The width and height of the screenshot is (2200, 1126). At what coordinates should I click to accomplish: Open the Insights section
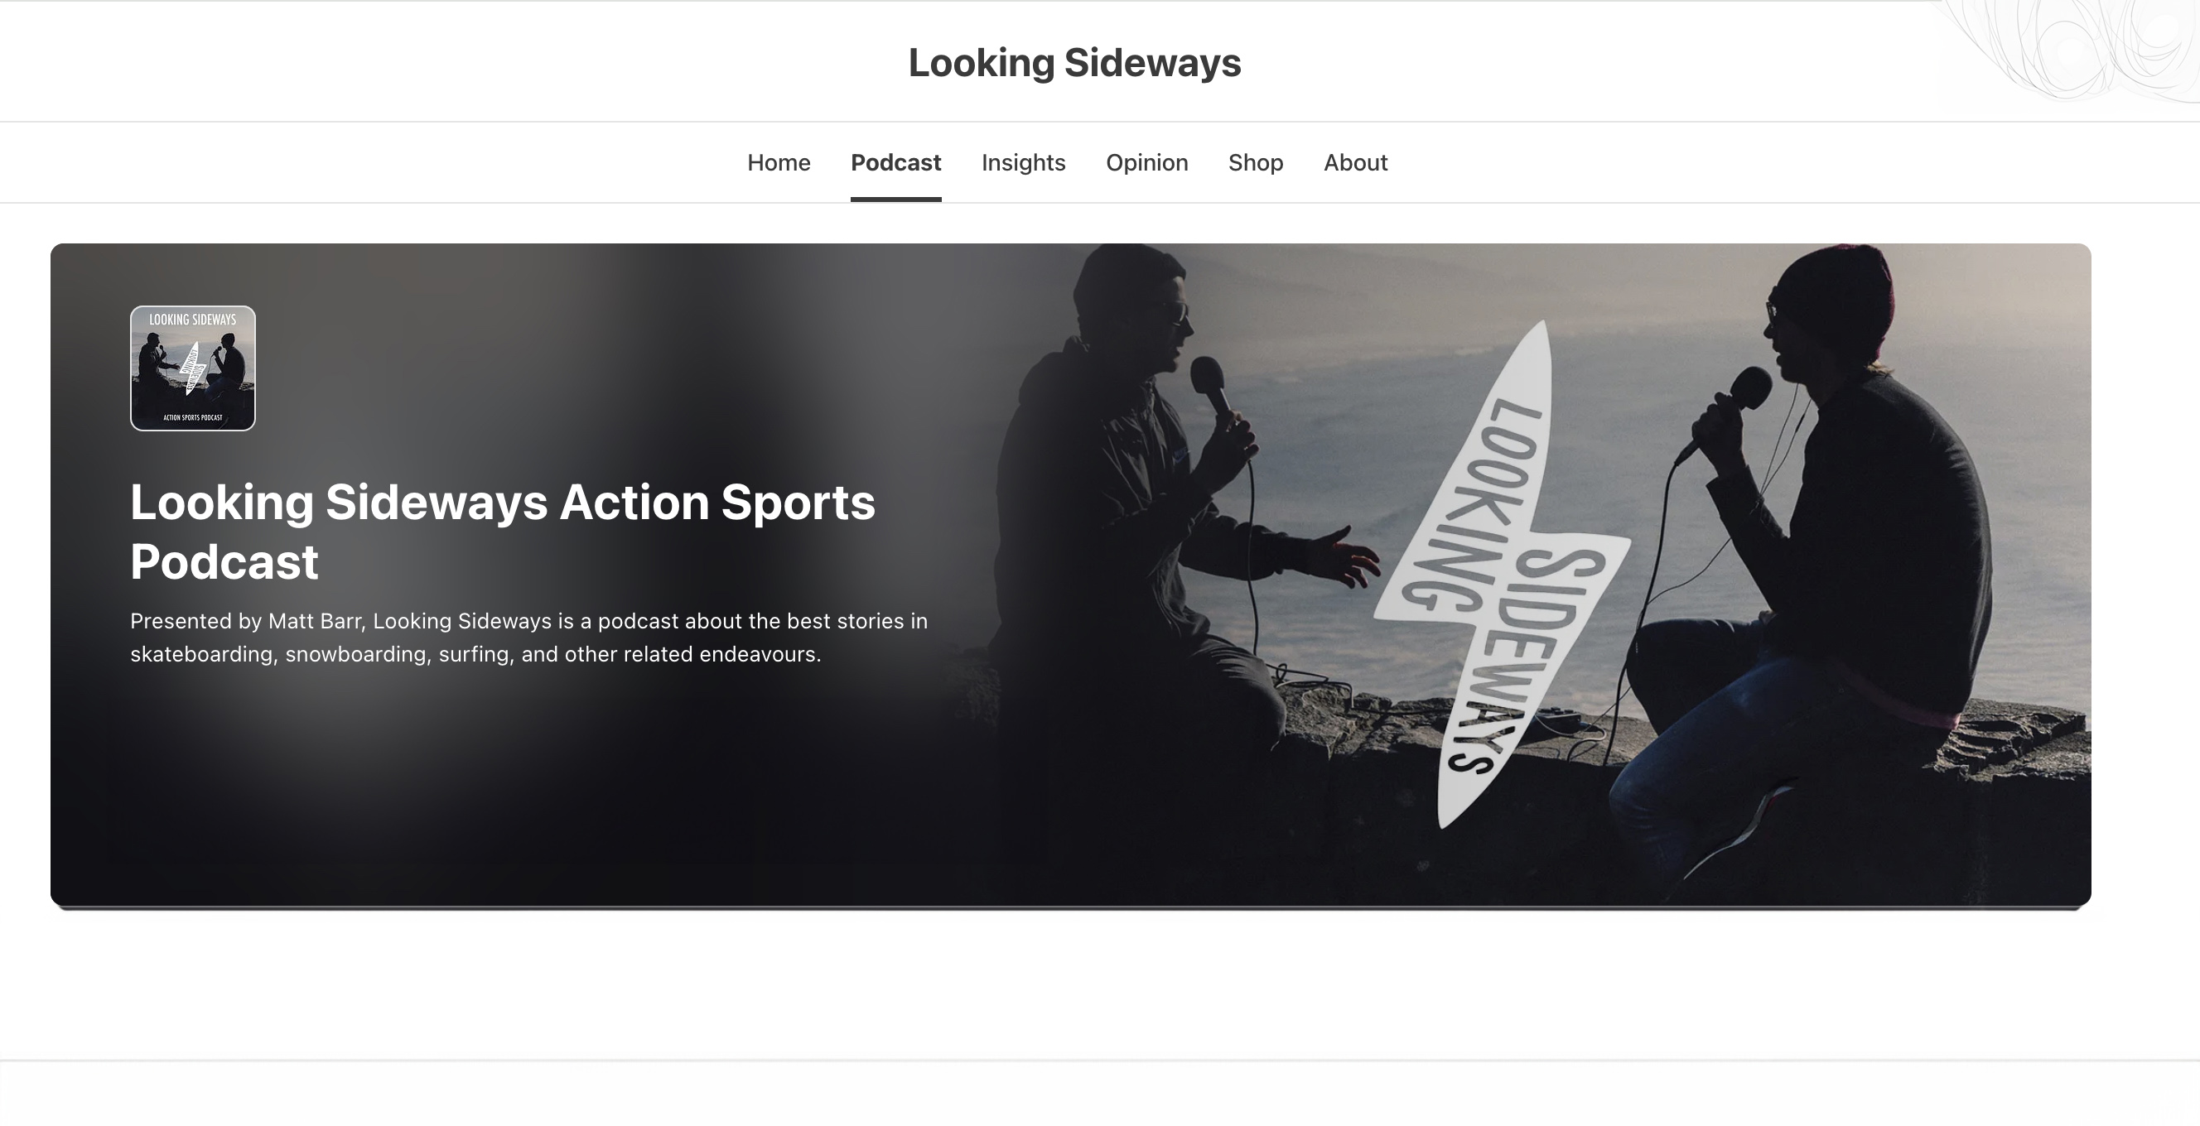coord(1023,162)
